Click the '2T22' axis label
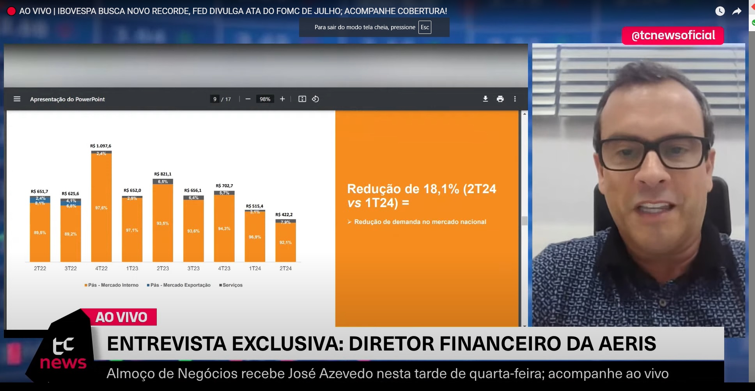 [x=40, y=268]
